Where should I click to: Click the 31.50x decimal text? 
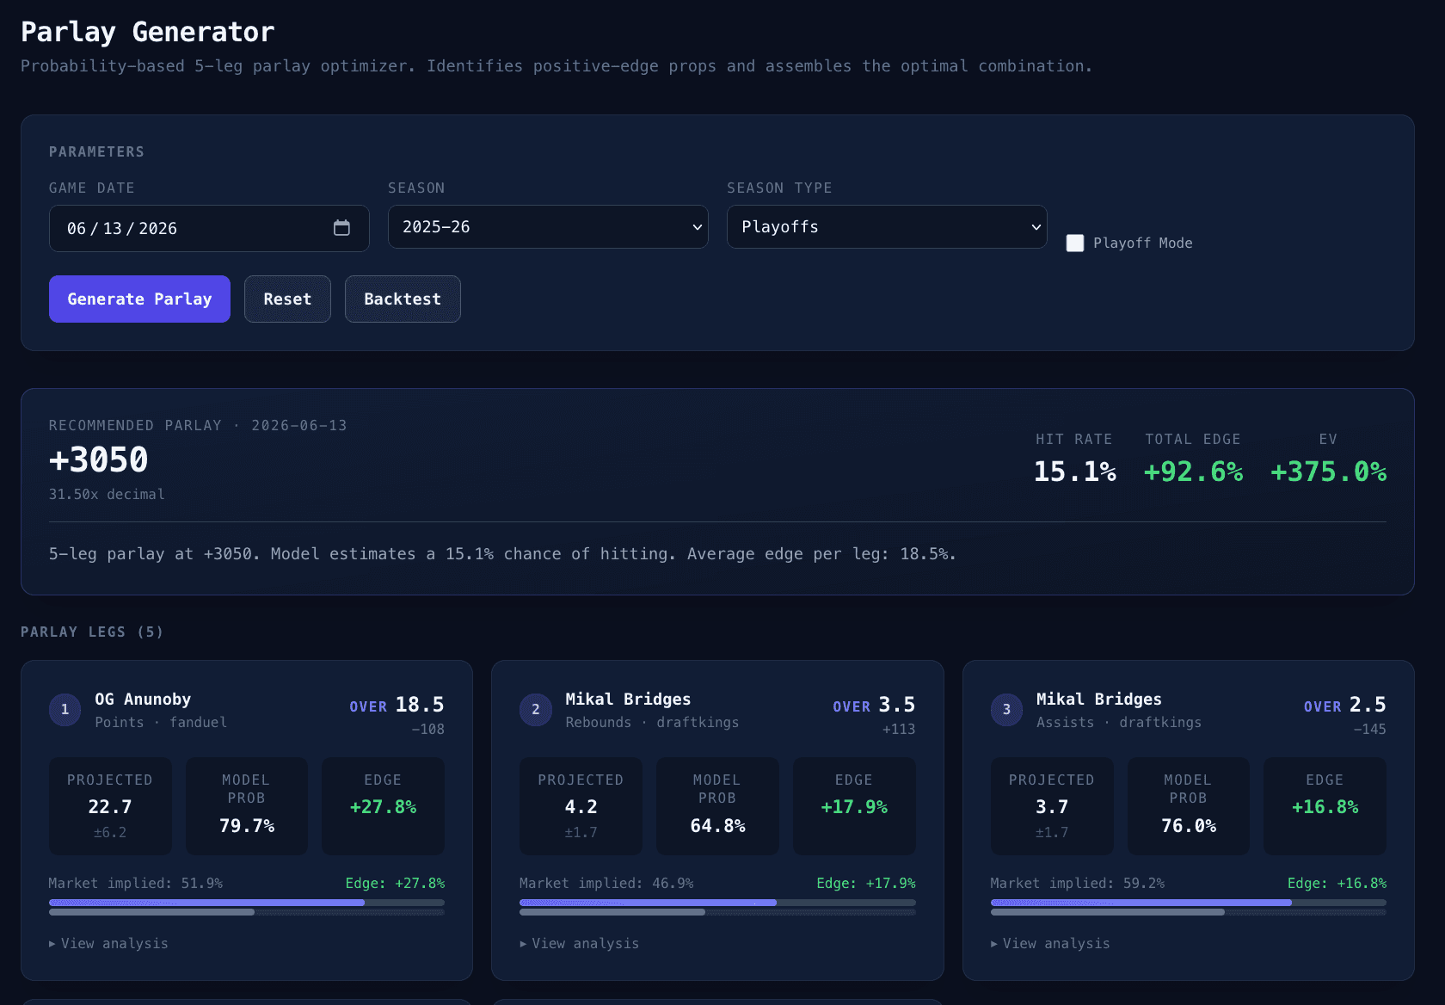[x=107, y=494]
